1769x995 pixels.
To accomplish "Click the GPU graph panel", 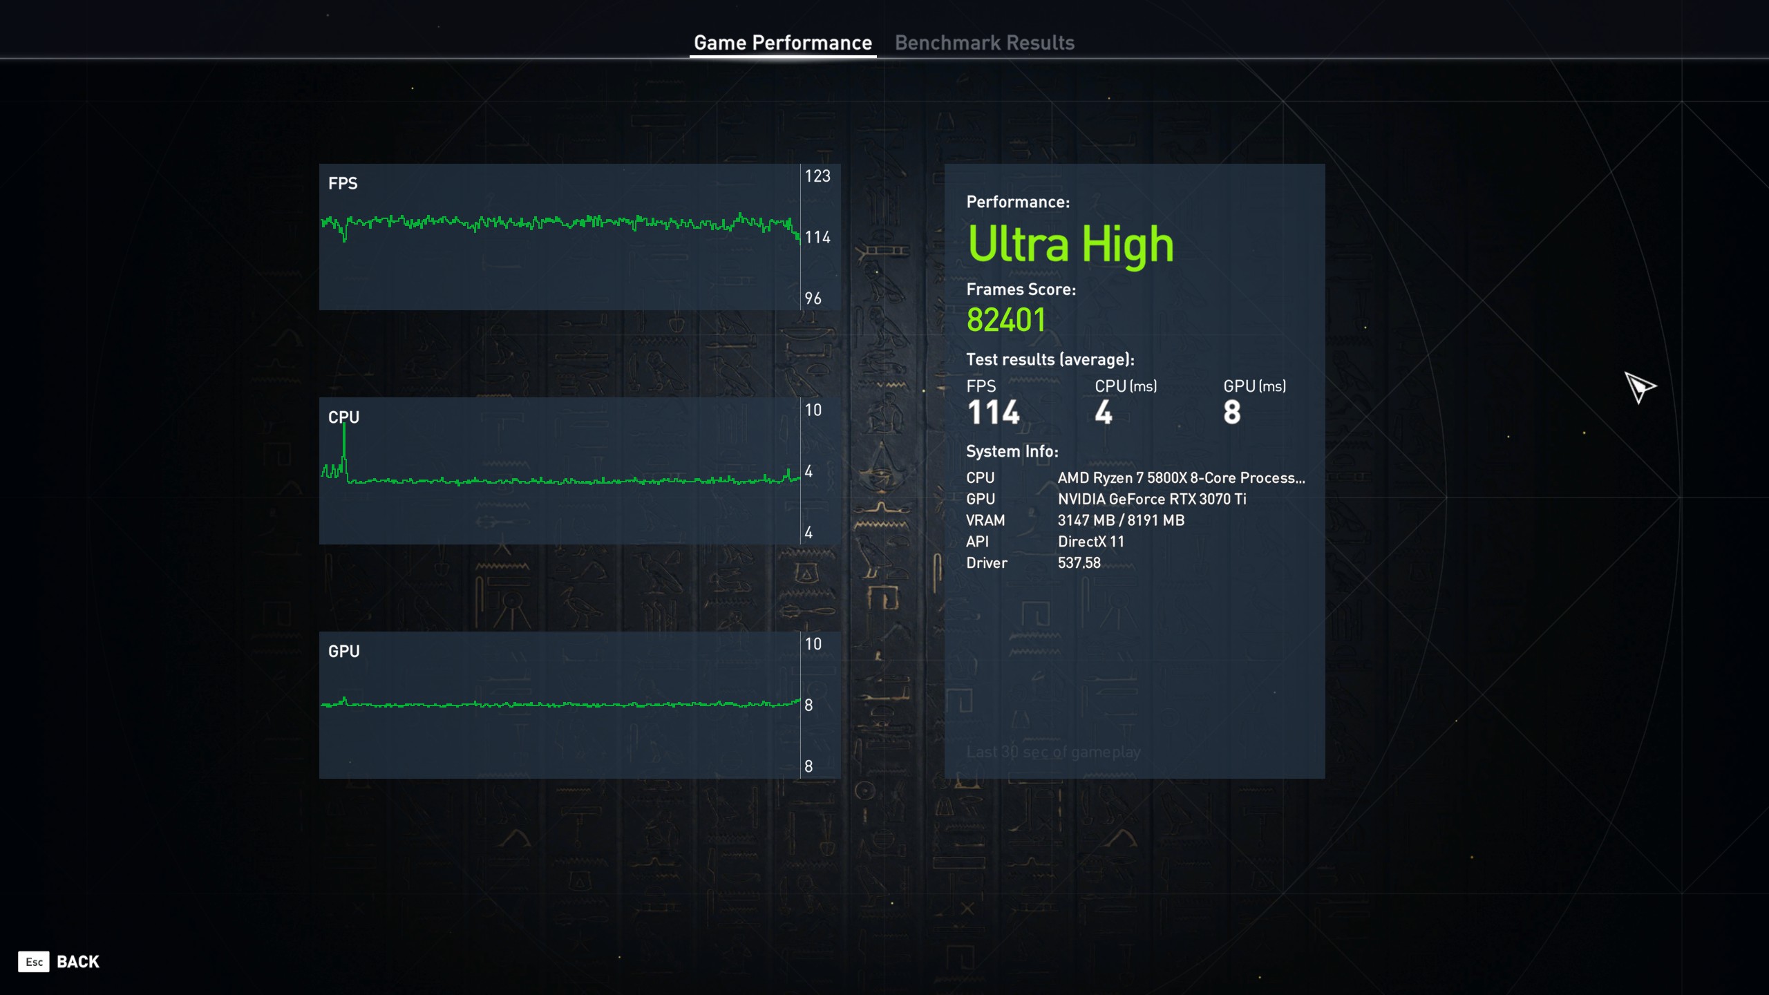I will tap(560, 705).
